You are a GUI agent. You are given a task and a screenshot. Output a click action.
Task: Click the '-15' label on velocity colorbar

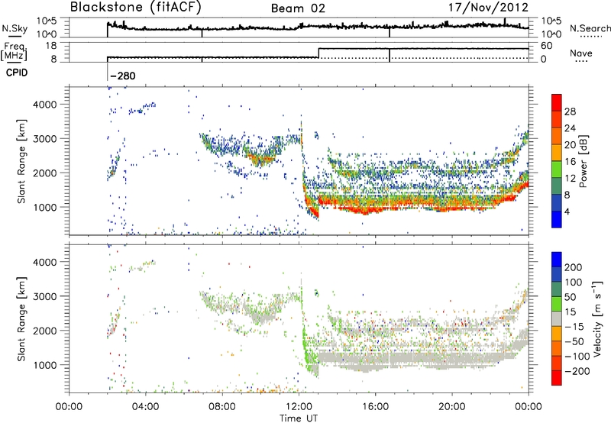click(x=574, y=327)
